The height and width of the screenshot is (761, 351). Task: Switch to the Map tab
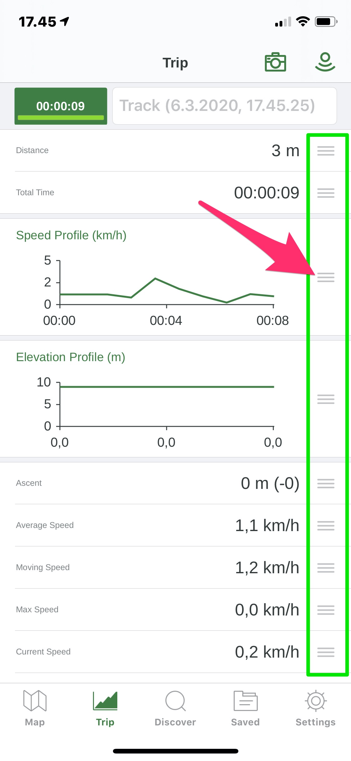pos(35,708)
